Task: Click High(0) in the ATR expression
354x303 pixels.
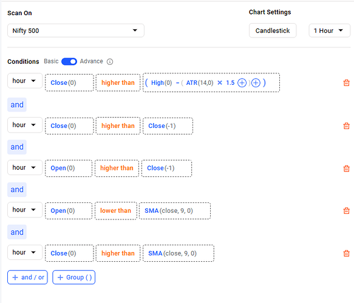Action: [x=162, y=83]
